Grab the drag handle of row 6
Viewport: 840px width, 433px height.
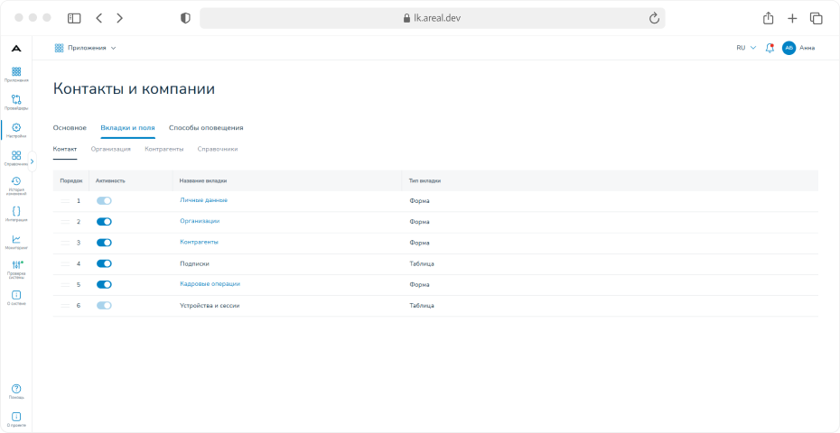pyautogui.click(x=65, y=306)
